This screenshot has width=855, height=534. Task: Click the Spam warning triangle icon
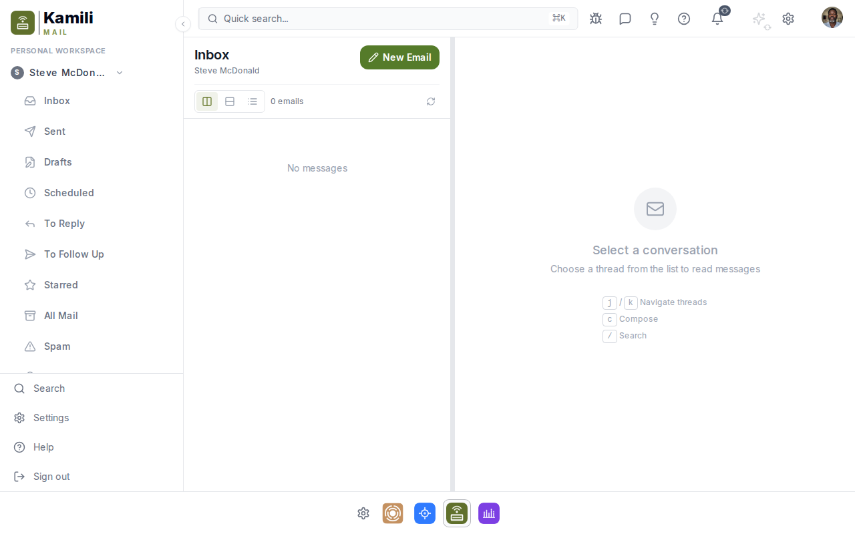click(30, 346)
